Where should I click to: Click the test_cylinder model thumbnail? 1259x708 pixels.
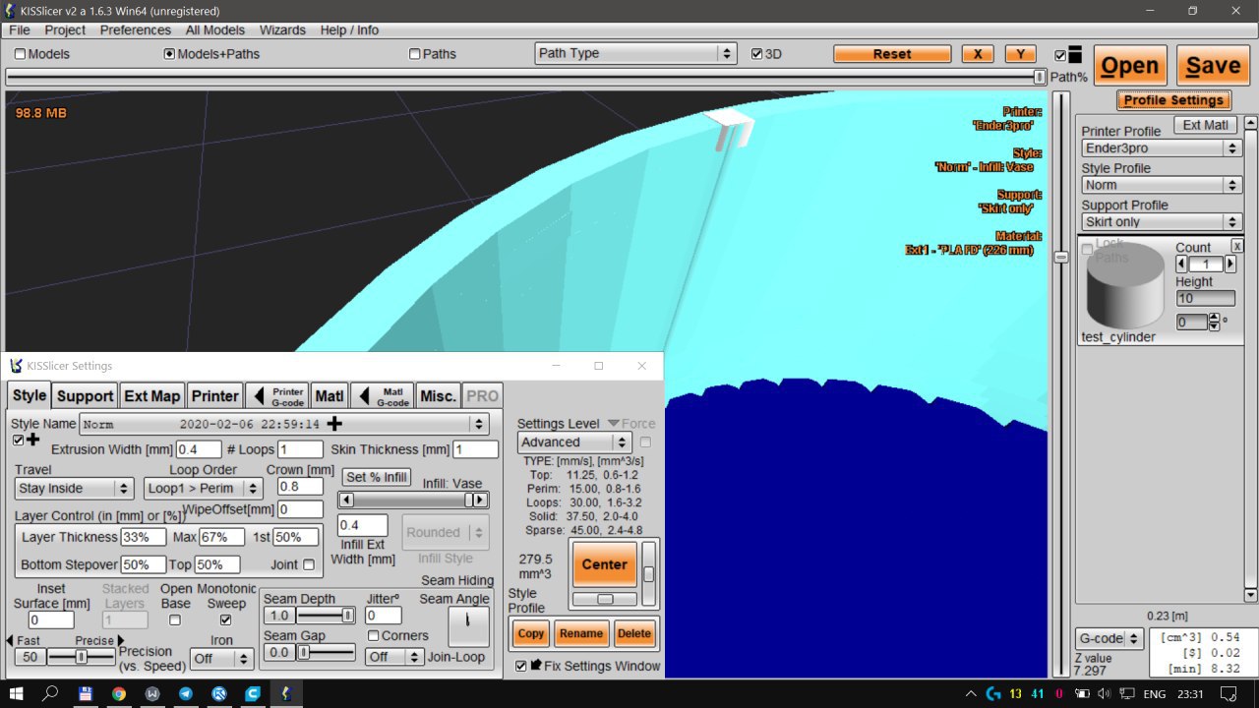point(1124,287)
